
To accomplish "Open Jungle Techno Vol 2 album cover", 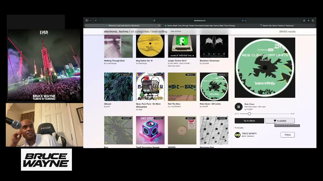I will pos(182,46).
